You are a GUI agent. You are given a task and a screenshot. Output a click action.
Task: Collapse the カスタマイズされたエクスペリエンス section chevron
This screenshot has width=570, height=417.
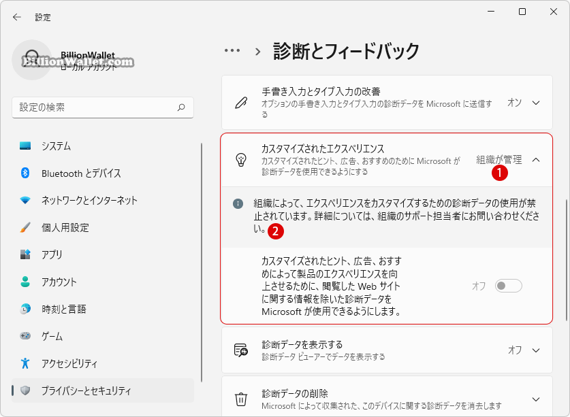[536, 160]
